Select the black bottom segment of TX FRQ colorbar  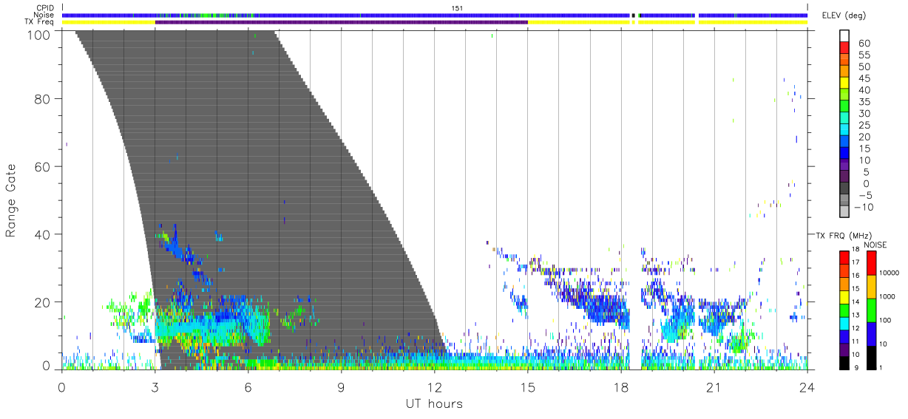(x=844, y=363)
